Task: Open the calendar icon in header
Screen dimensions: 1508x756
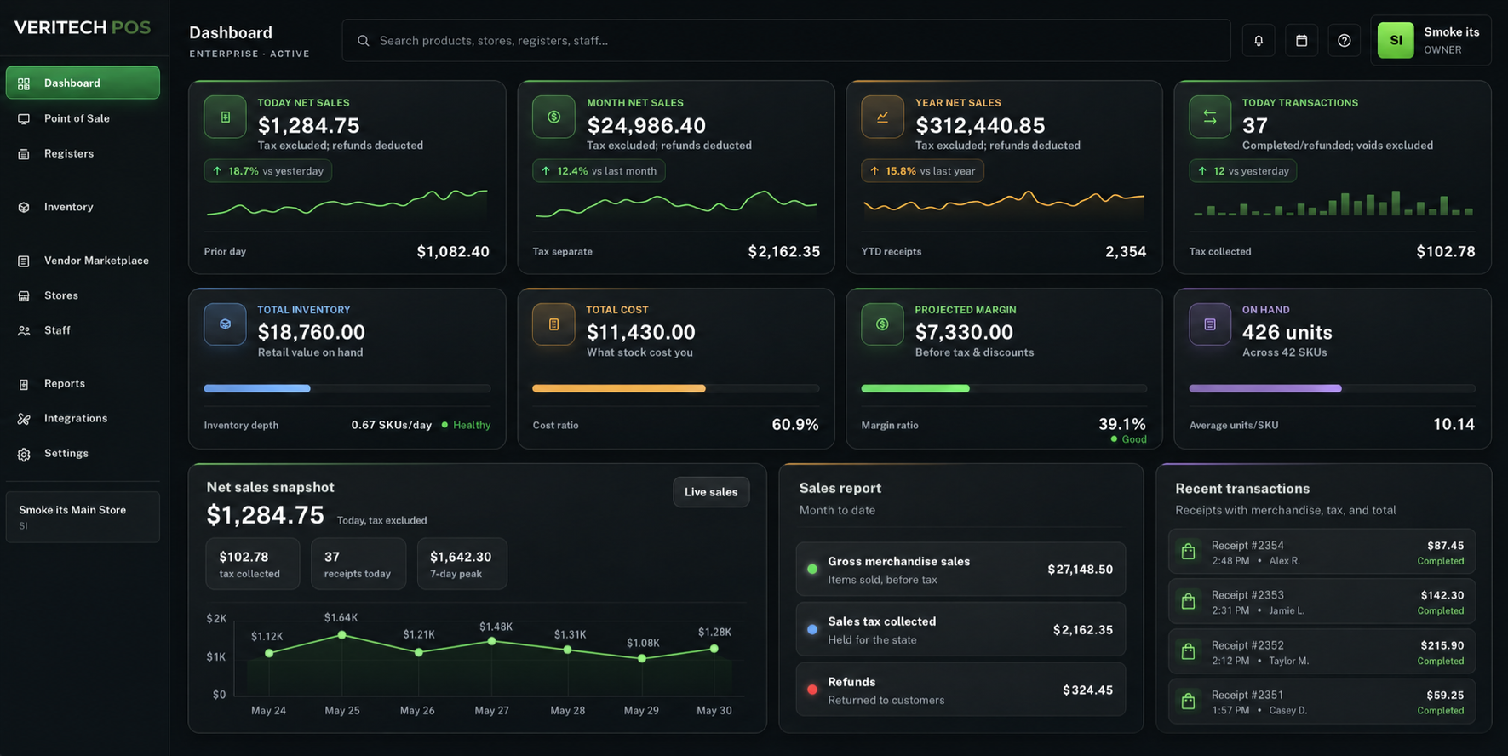Action: point(1301,40)
